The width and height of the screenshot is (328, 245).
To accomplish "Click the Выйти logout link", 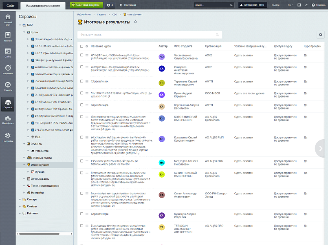I will coord(275,5).
